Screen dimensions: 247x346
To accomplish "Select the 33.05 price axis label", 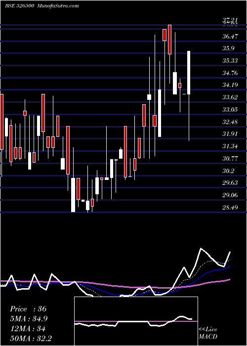I will [x=230, y=109].
